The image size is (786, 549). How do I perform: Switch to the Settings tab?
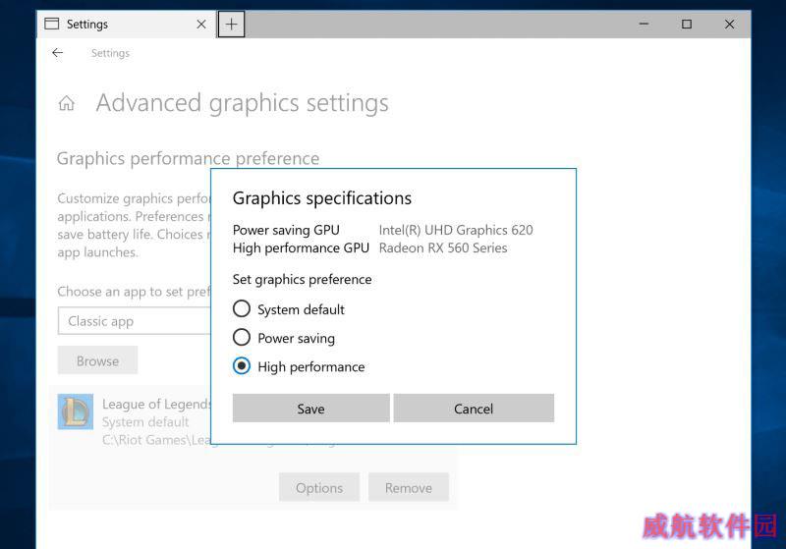[127, 24]
